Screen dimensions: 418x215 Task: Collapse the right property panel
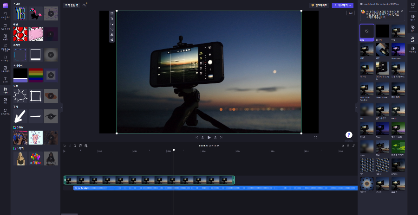[x=356, y=107]
